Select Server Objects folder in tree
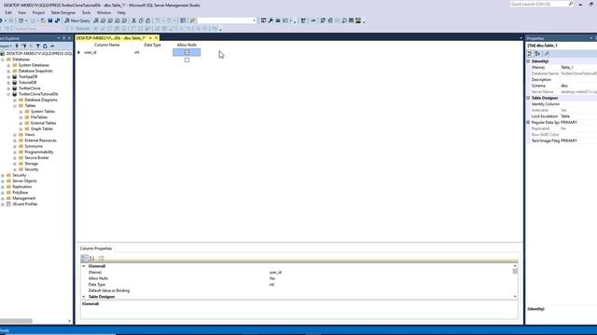The height and width of the screenshot is (335, 597). click(x=25, y=181)
